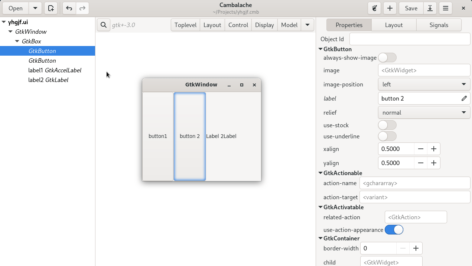Viewport: 472px width, 266px height.
Task: Click the related-action field
Action: point(416,217)
